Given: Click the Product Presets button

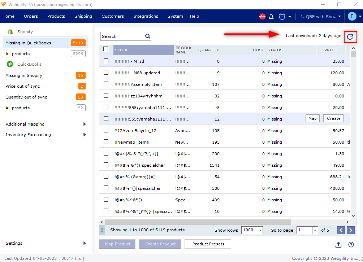Looking at the screenshot, I should [x=208, y=244].
